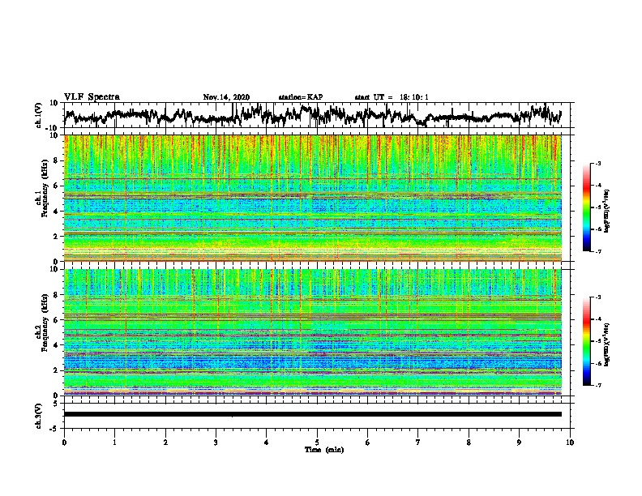This screenshot has height=496, width=642.
Task: Click time axis tick label "5"
Action: coord(317,443)
